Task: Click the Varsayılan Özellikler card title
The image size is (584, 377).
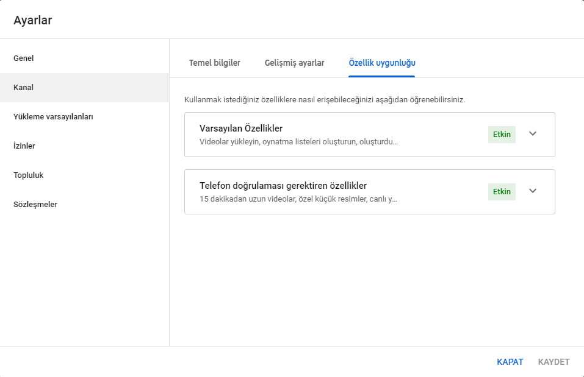Action: (x=240, y=129)
